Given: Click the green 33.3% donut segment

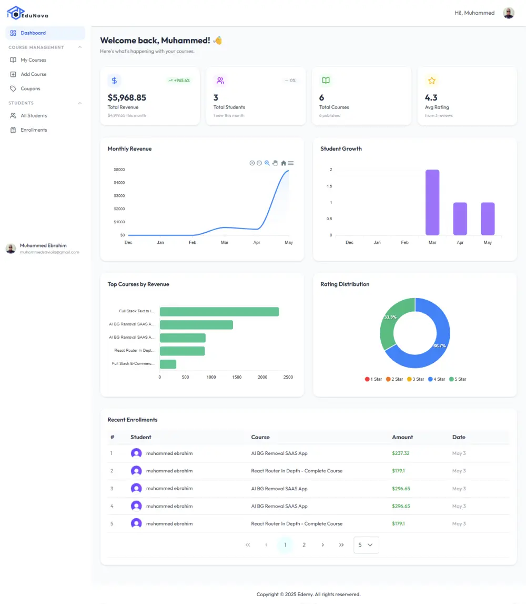Looking at the screenshot, I should (388, 323).
